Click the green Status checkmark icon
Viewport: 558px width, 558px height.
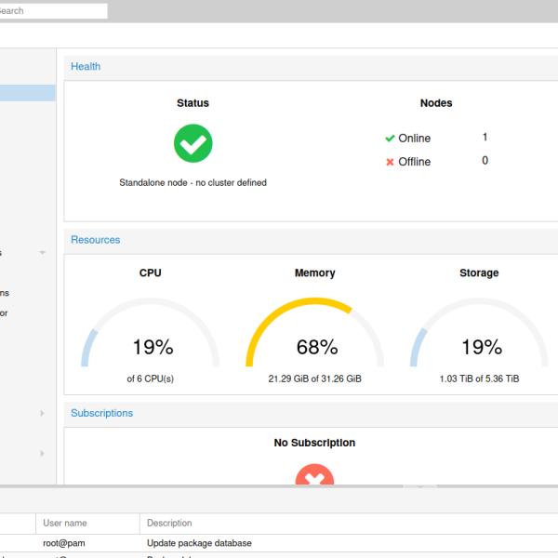pyautogui.click(x=193, y=143)
